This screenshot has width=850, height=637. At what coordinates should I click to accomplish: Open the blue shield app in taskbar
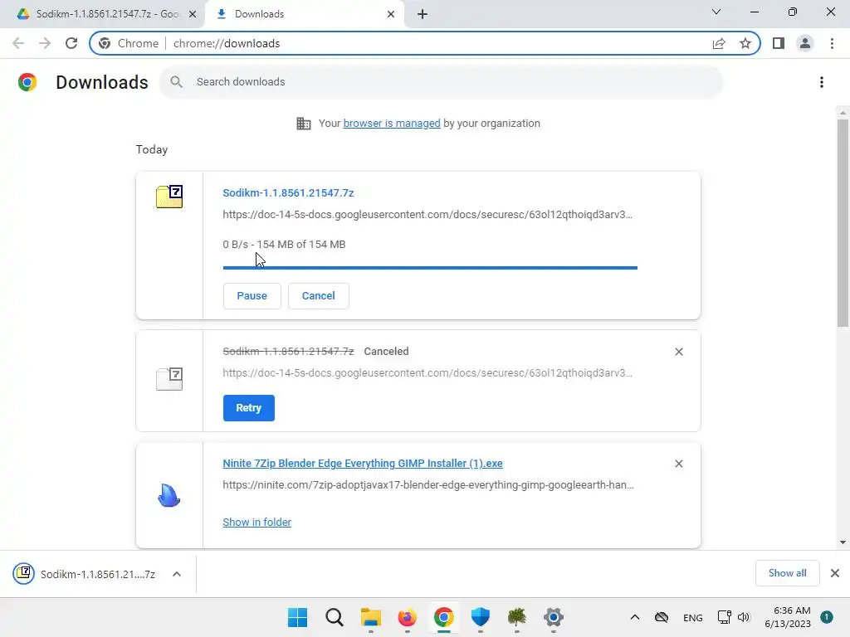pos(481,617)
